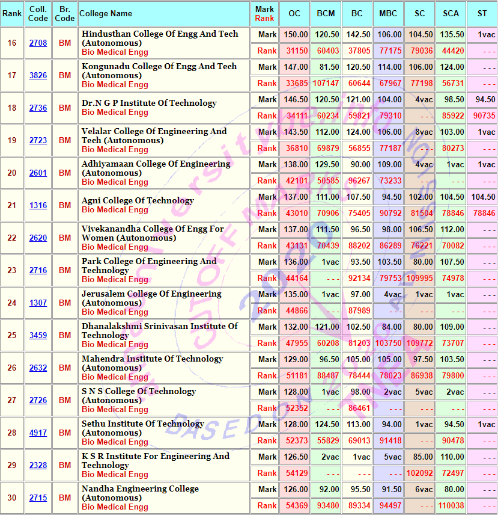Select college code link 2601
This screenshot has height=515, width=498.
point(38,173)
